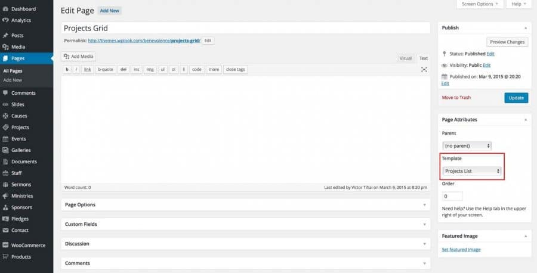This screenshot has width=537, height=273.
Task: Click the Sponsors sidebar icon
Action: tap(5, 207)
